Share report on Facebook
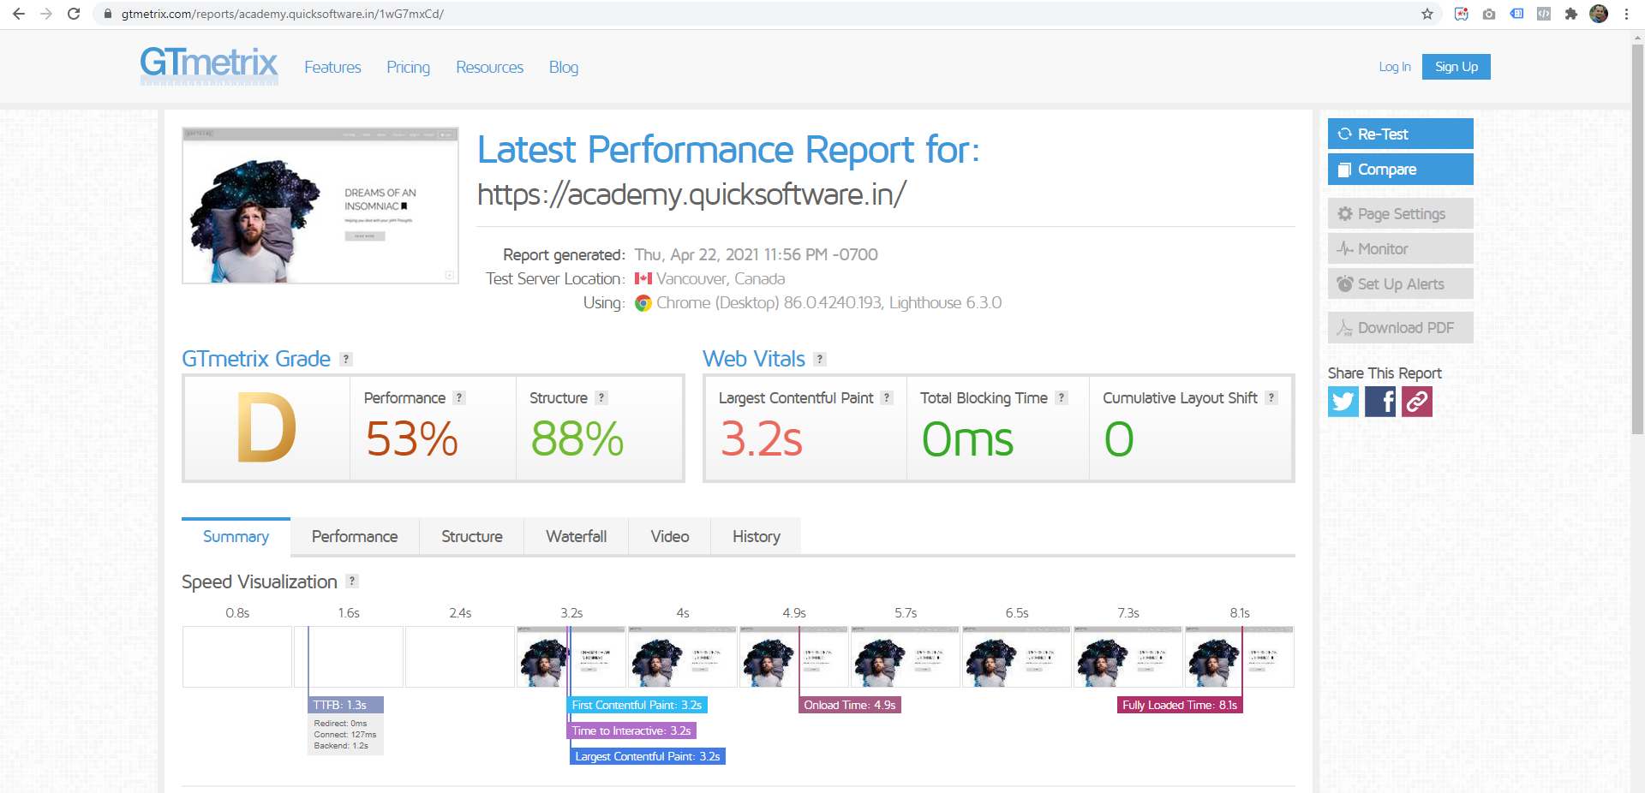The image size is (1645, 793). tap(1380, 402)
